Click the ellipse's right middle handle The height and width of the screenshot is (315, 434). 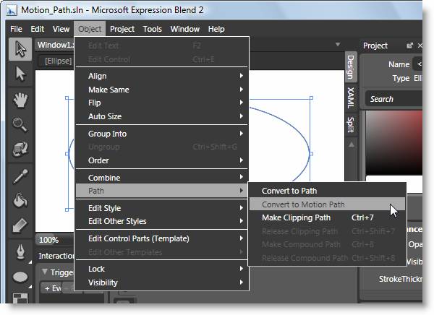[x=311, y=154]
